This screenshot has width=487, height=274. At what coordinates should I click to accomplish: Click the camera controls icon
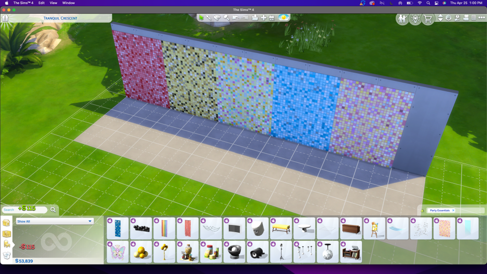[x=466, y=18]
